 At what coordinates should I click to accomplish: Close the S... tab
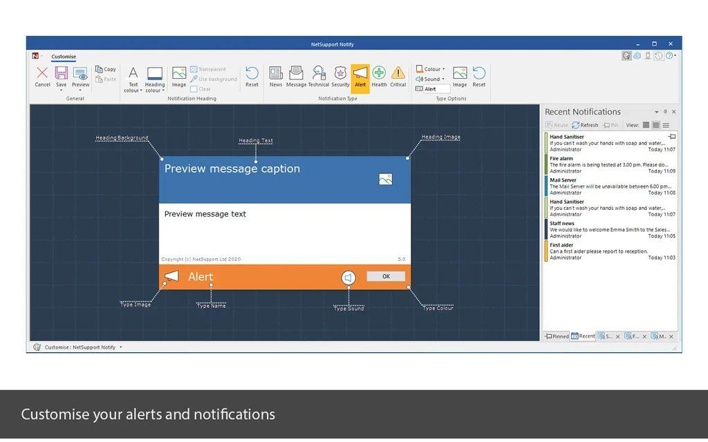(617, 337)
